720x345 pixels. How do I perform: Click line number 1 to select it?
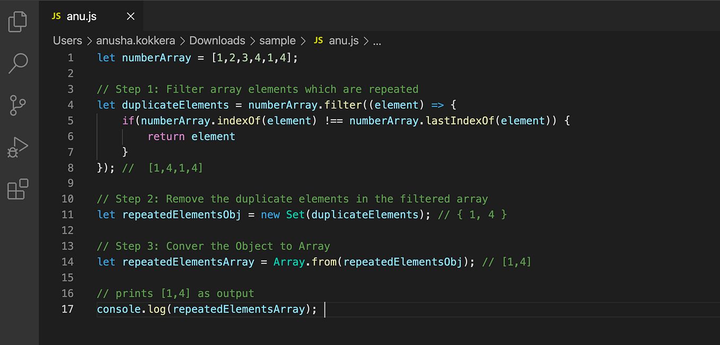pos(71,57)
